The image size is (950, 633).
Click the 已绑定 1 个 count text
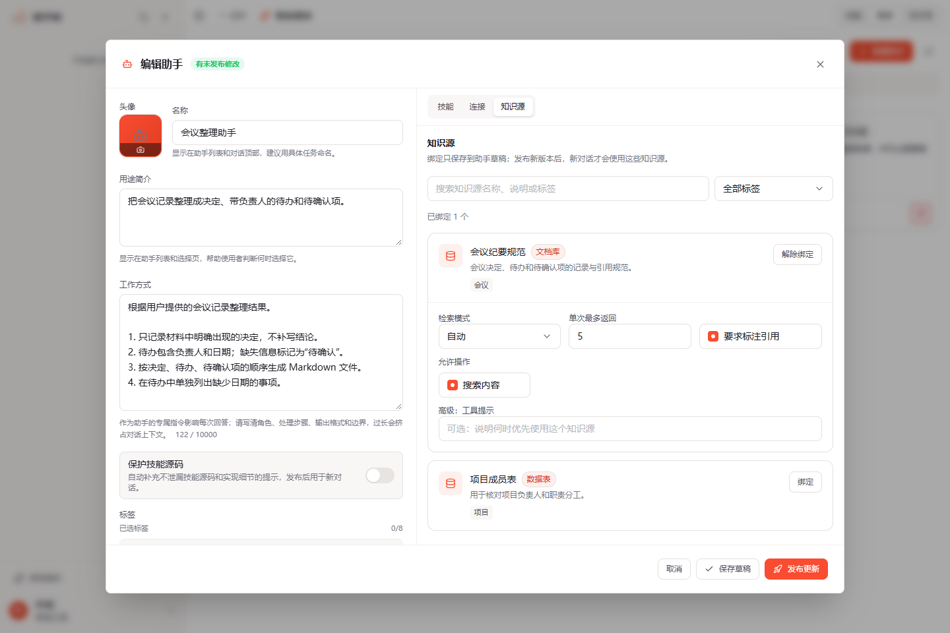point(448,216)
